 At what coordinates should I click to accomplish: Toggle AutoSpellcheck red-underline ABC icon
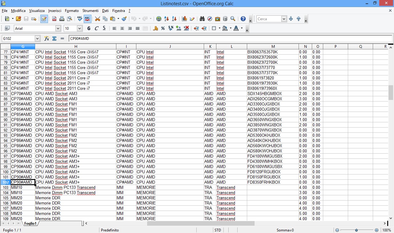click(x=87, y=19)
